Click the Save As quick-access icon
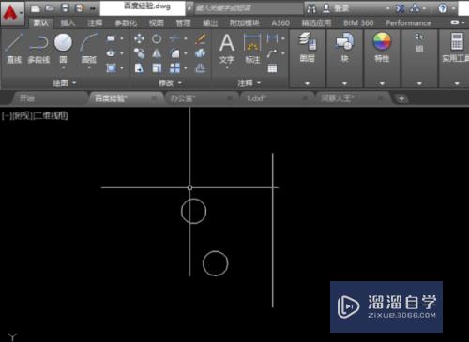The image size is (469, 342). (79, 8)
